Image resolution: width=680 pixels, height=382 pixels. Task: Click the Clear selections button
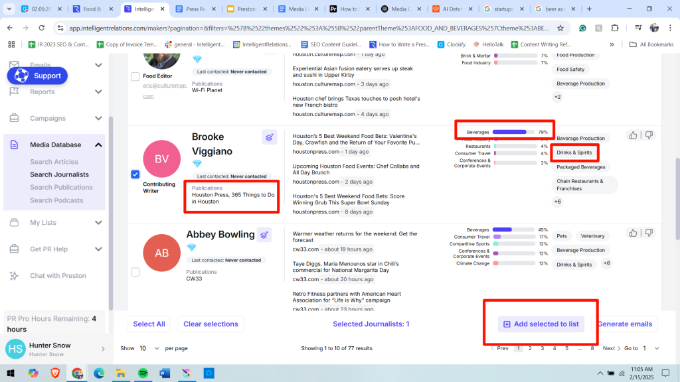211,324
